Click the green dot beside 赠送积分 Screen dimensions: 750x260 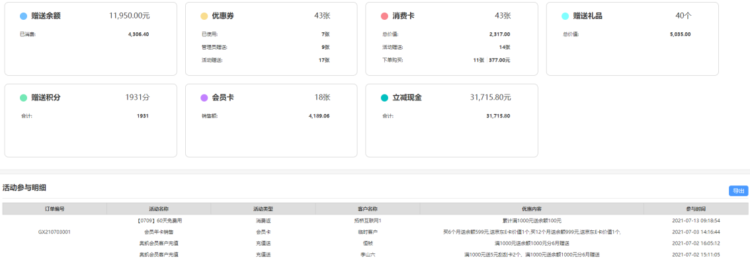click(23, 98)
